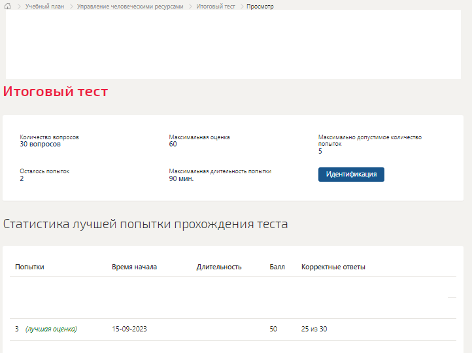The height and width of the screenshot is (353, 472).
Task: Open the Учебный план breadcrumb link
Action: click(44, 7)
